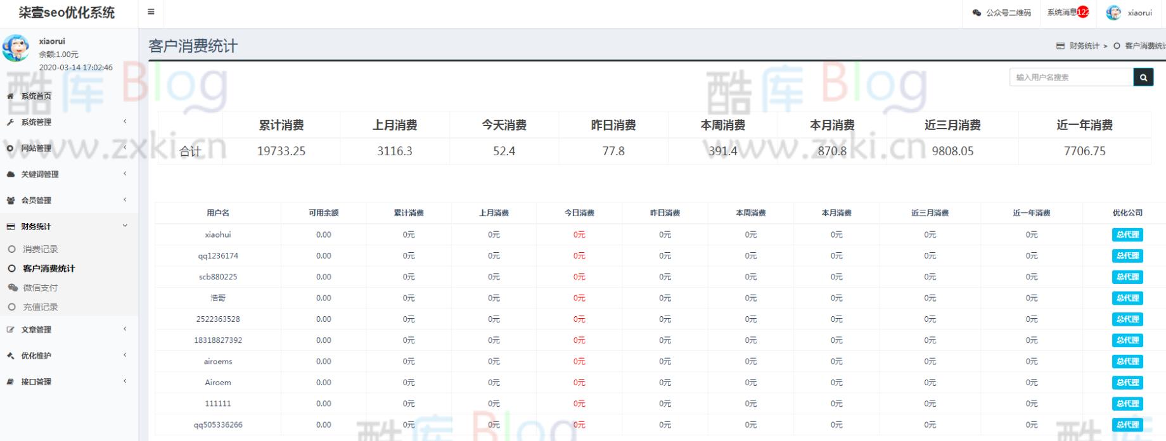The width and height of the screenshot is (1166, 441).
Task: Click card icon beside 财务统计
Action: coord(10,226)
